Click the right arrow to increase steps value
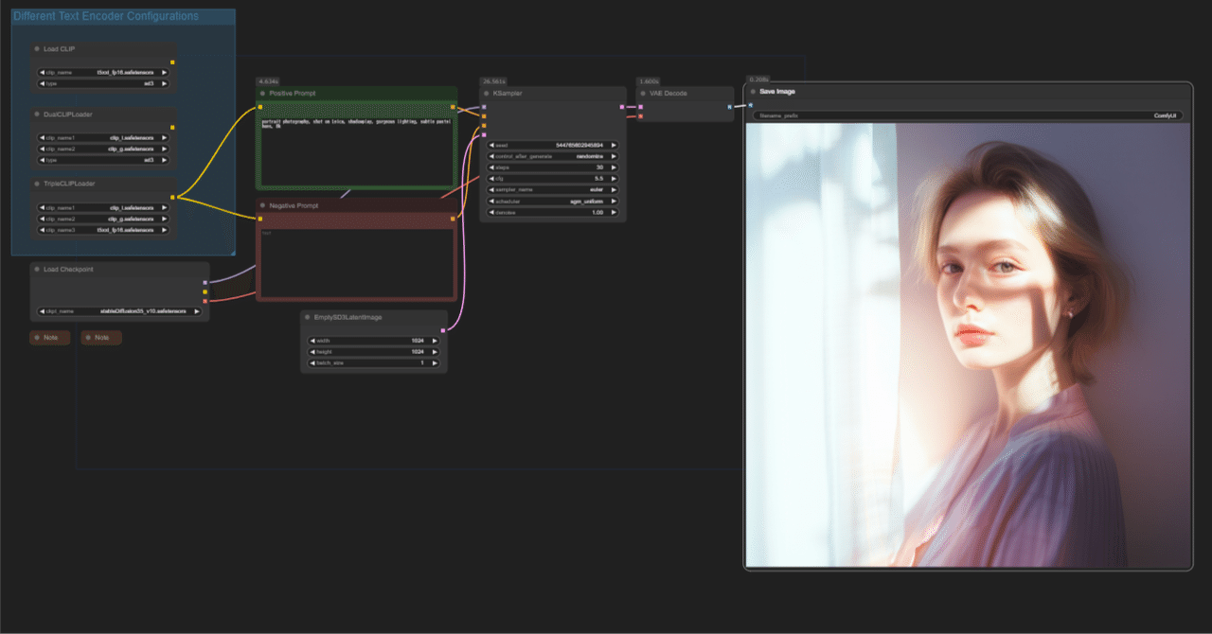The height and width of the screenshot is (634, 1212). click(614, 167)
